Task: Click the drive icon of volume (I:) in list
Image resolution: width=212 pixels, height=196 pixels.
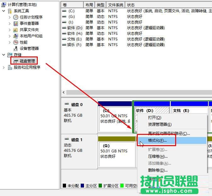Action: tap(64, 22)
